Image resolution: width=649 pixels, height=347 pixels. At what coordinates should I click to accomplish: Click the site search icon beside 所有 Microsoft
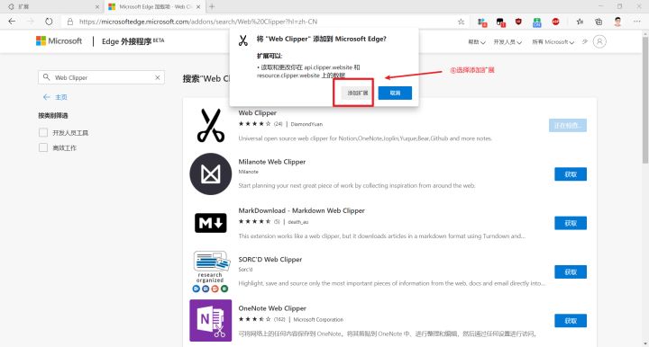pos(584,41)
